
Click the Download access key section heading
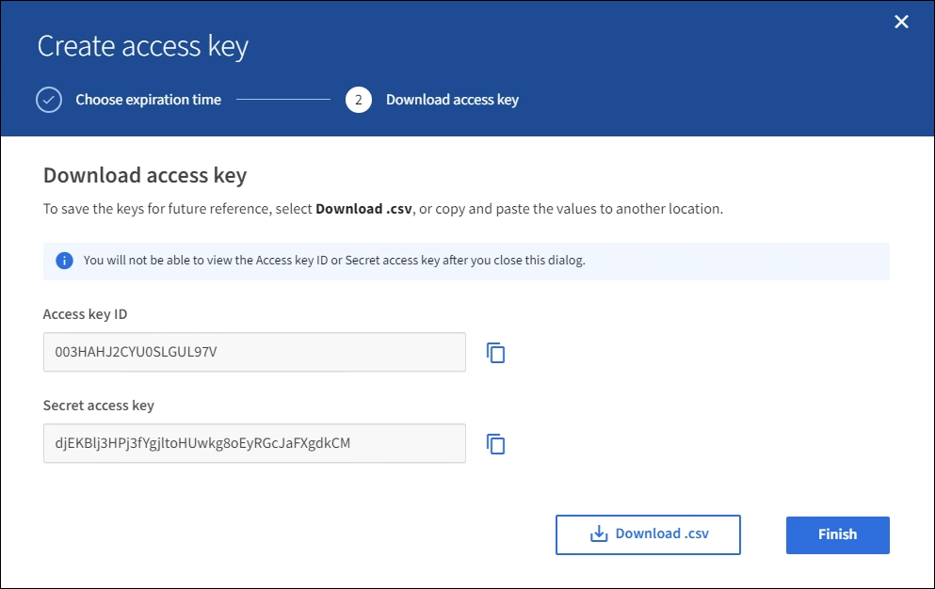click(145, 176)
